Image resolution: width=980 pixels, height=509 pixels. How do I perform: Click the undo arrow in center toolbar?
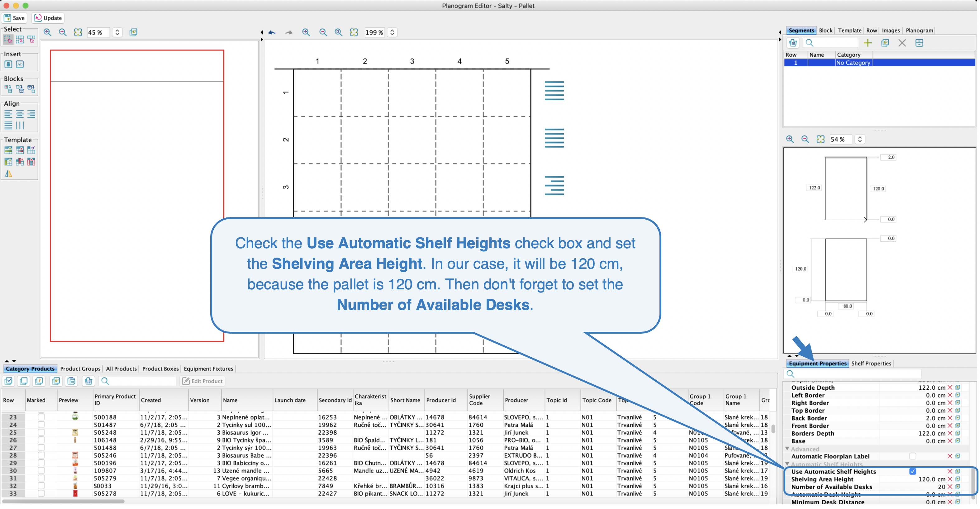(x=272, y=32)
